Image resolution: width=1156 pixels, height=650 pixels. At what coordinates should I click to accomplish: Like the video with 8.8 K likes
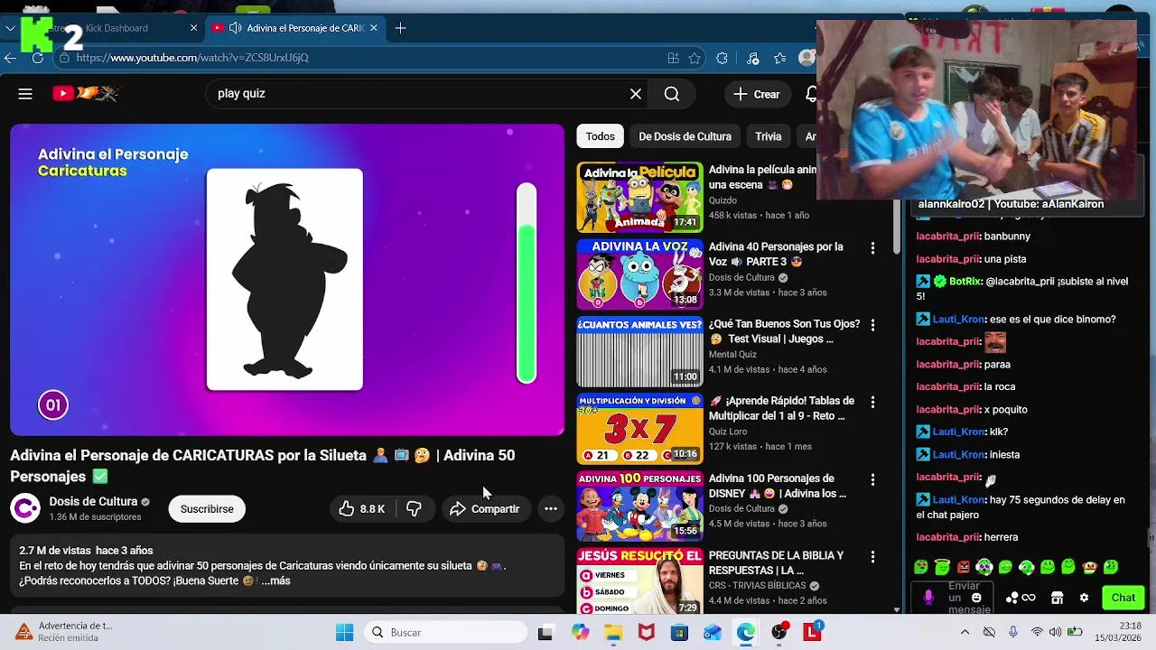361,509
